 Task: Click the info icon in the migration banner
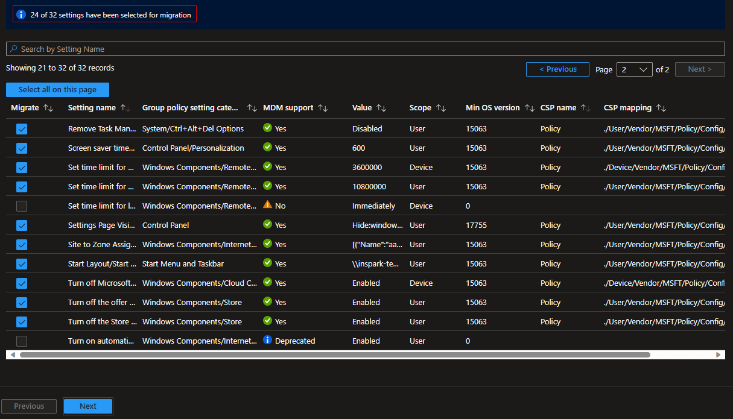pos(21,14)
